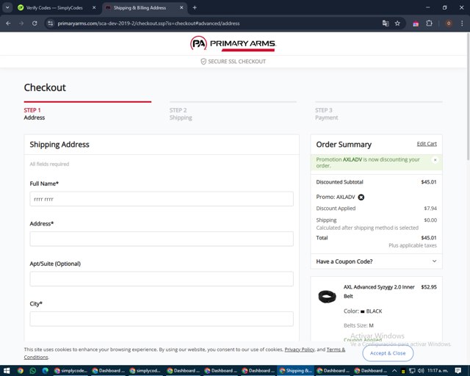Reload the checkout page
Viewport: 470px width, 376px height.
click(x=34, y=23)
